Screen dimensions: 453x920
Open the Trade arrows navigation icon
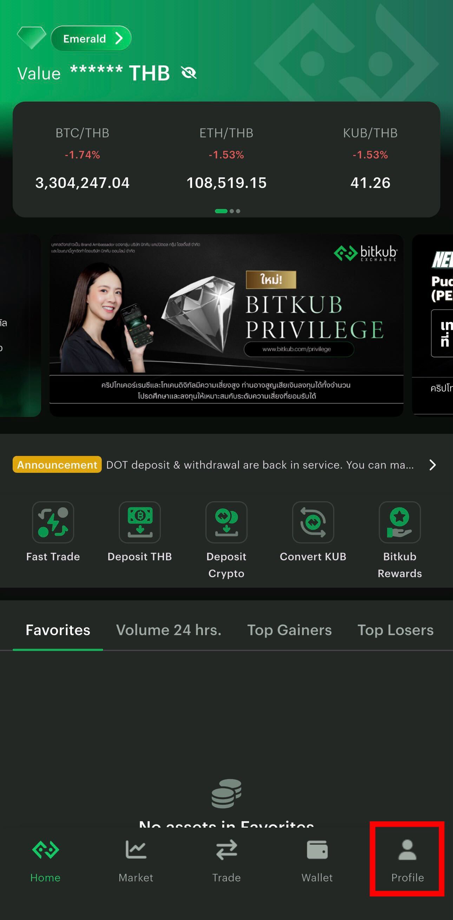[x=226, y=850]
